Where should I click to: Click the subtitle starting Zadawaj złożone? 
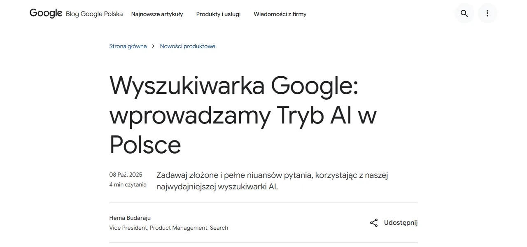point(272,181)
